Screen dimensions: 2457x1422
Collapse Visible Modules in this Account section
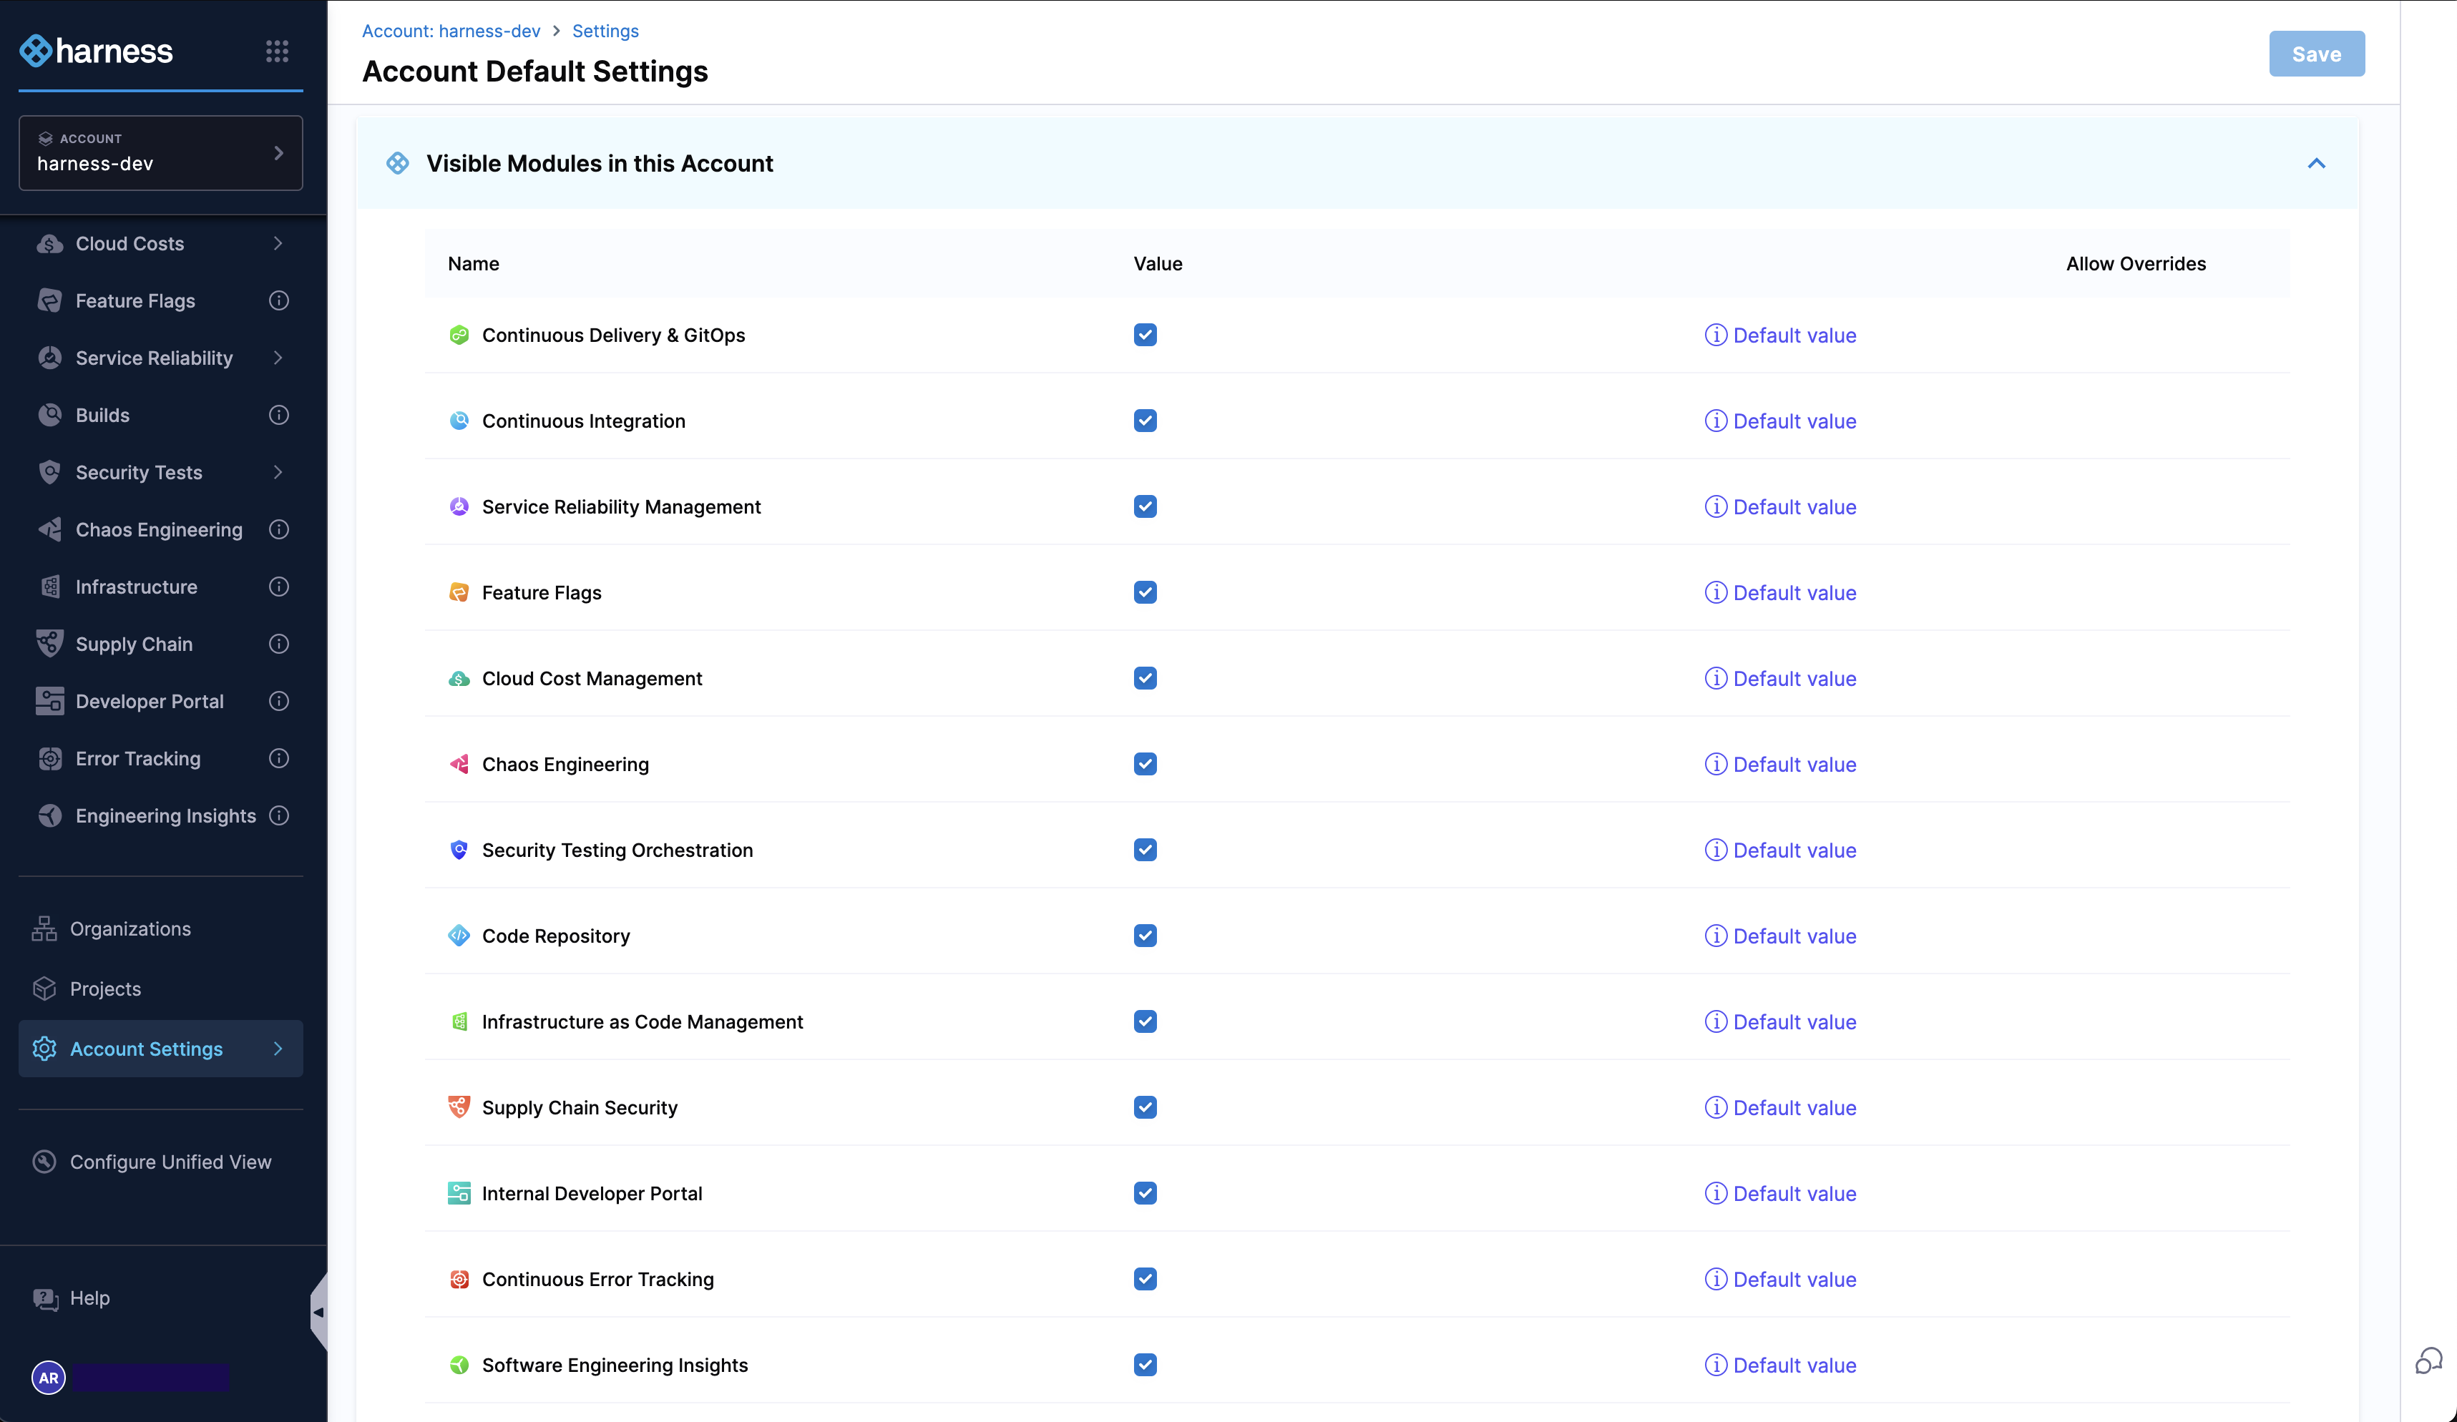pos(2315,164)
